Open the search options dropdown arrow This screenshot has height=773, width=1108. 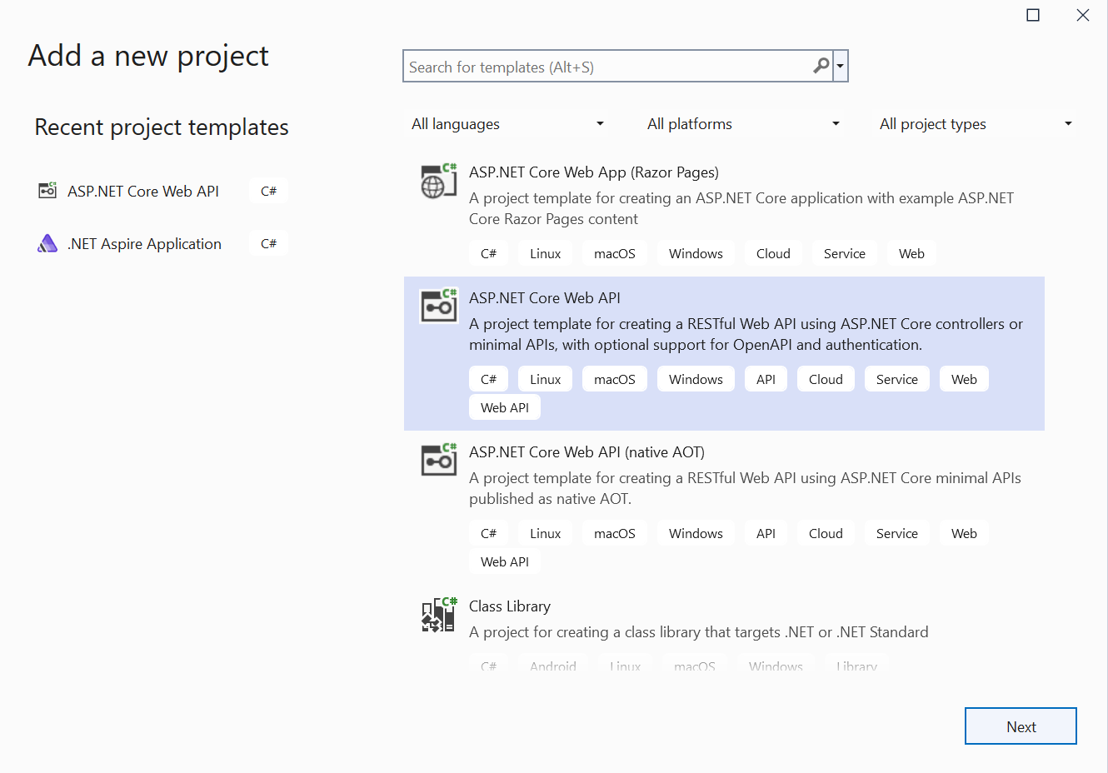pos(841,66)
